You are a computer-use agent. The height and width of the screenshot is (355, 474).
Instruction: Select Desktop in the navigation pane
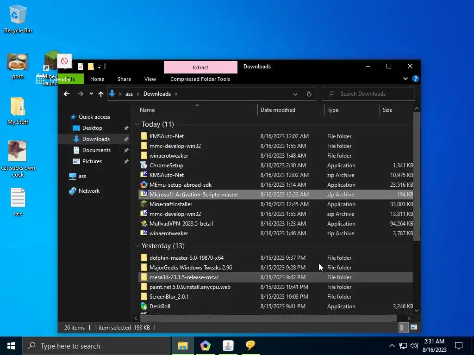coord(92,128)
